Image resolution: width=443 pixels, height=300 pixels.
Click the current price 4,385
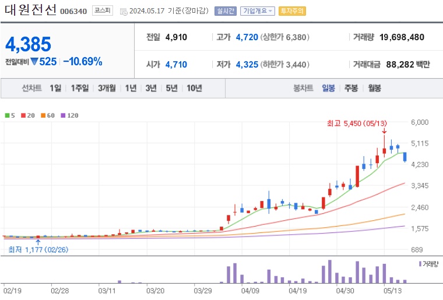click(28, 44)
